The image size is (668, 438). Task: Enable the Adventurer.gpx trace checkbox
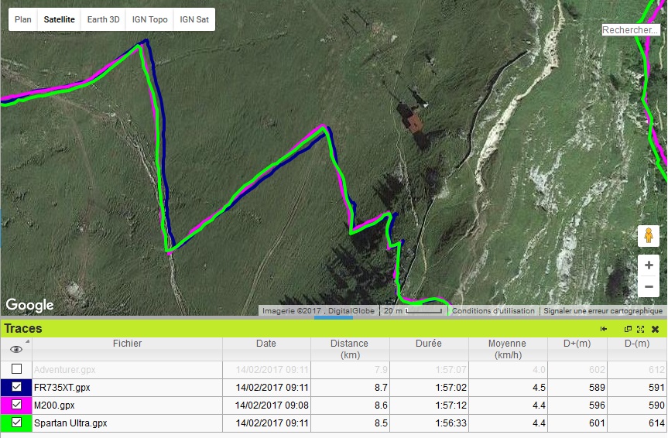(x=16, y=369)
